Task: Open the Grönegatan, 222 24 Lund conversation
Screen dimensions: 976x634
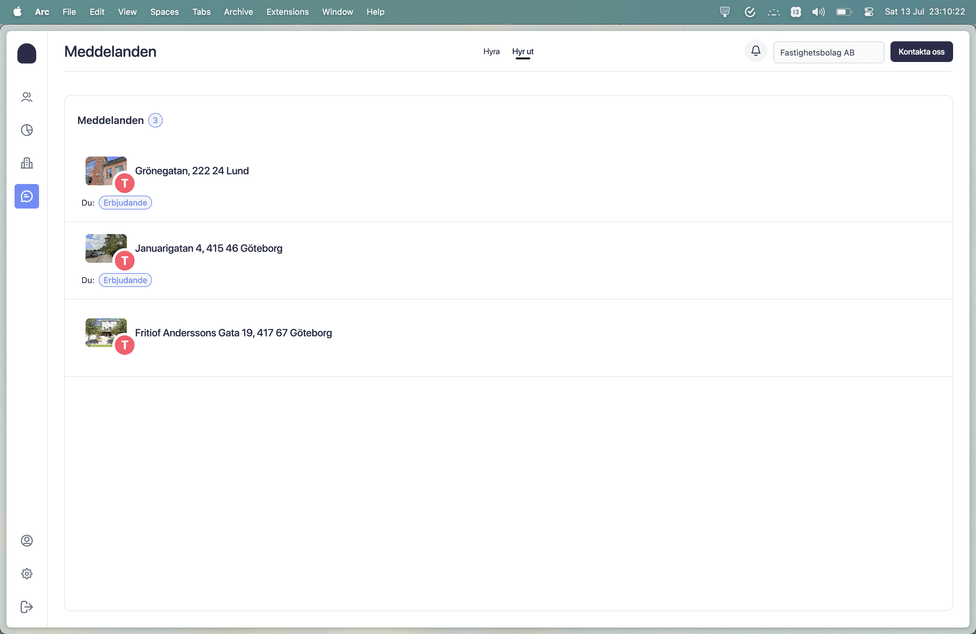Action: (191, 170)
